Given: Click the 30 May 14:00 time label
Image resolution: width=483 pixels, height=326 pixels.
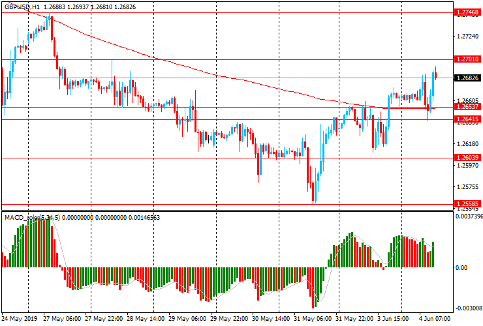Looking at the screenshot, I should pyautogui.click(x=271, y=318).
